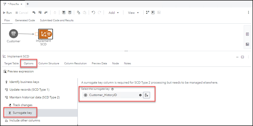Click the fit-to-window toolbar icon

pyautogui.click(x=153, y=13)
